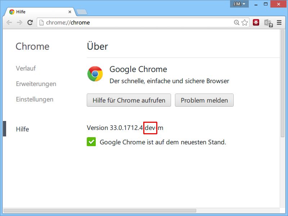This screenshot has height=216, width=288.
Task: Open the zoom magnifier icon
Action: pyautogui.click(x=237, y=23)
